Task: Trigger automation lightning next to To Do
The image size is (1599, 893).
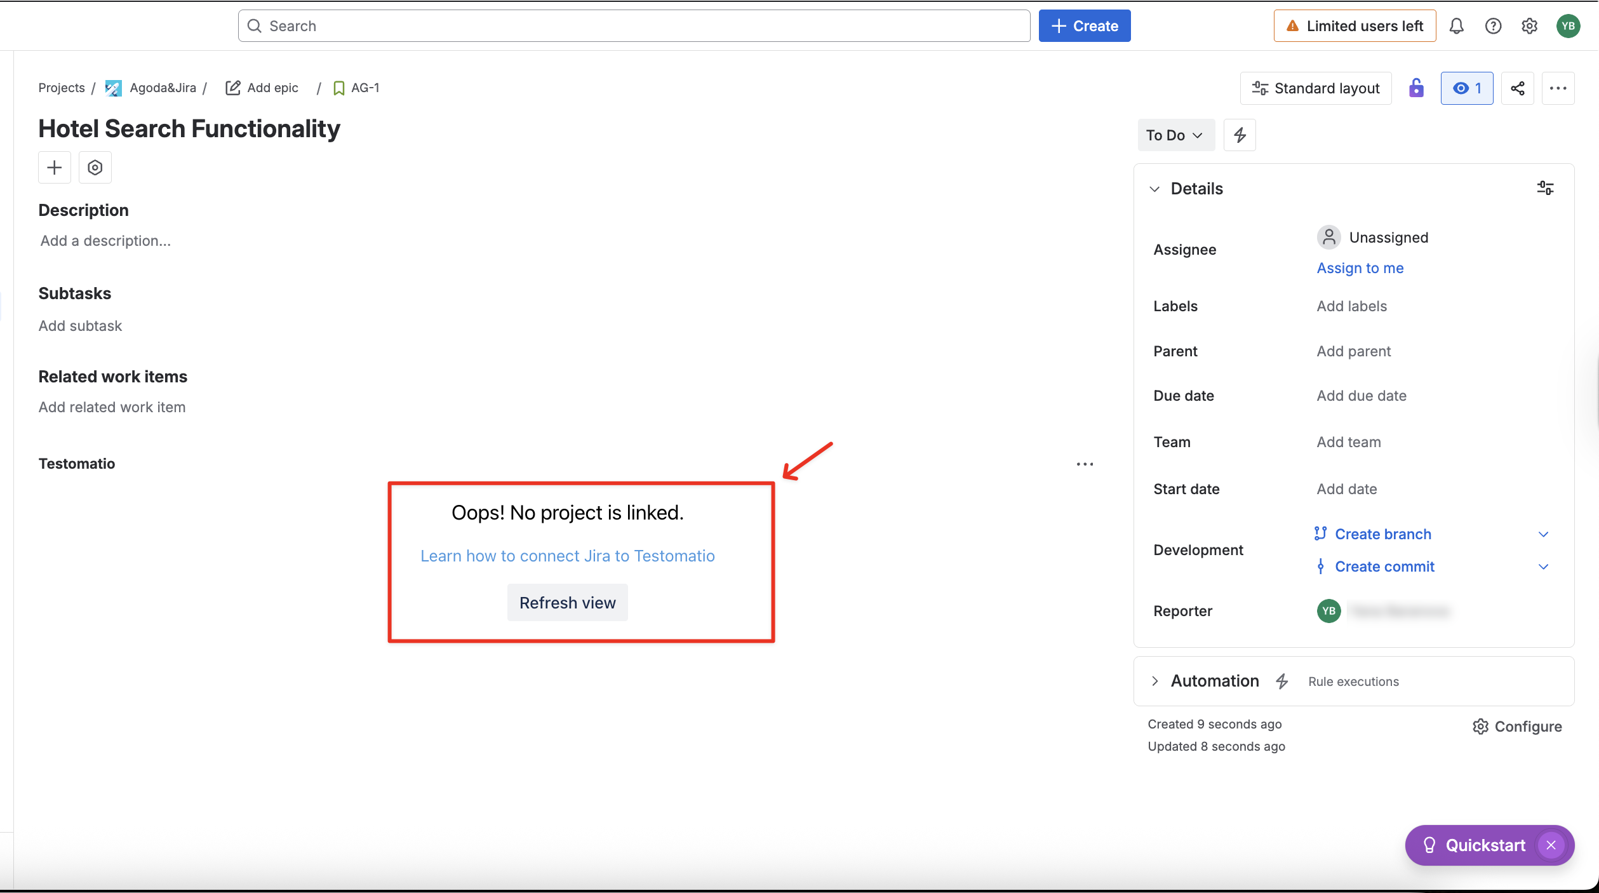Action: [x=1239, y=135]
